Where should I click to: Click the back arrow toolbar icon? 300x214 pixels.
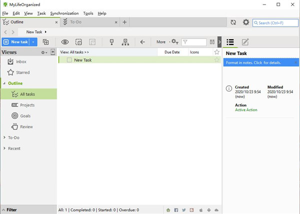(142, 42)
